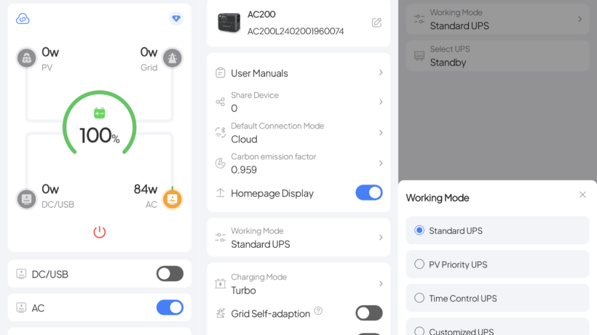
Task: Disable the Homepage Display toggle
Action: [x=369, y=193]
